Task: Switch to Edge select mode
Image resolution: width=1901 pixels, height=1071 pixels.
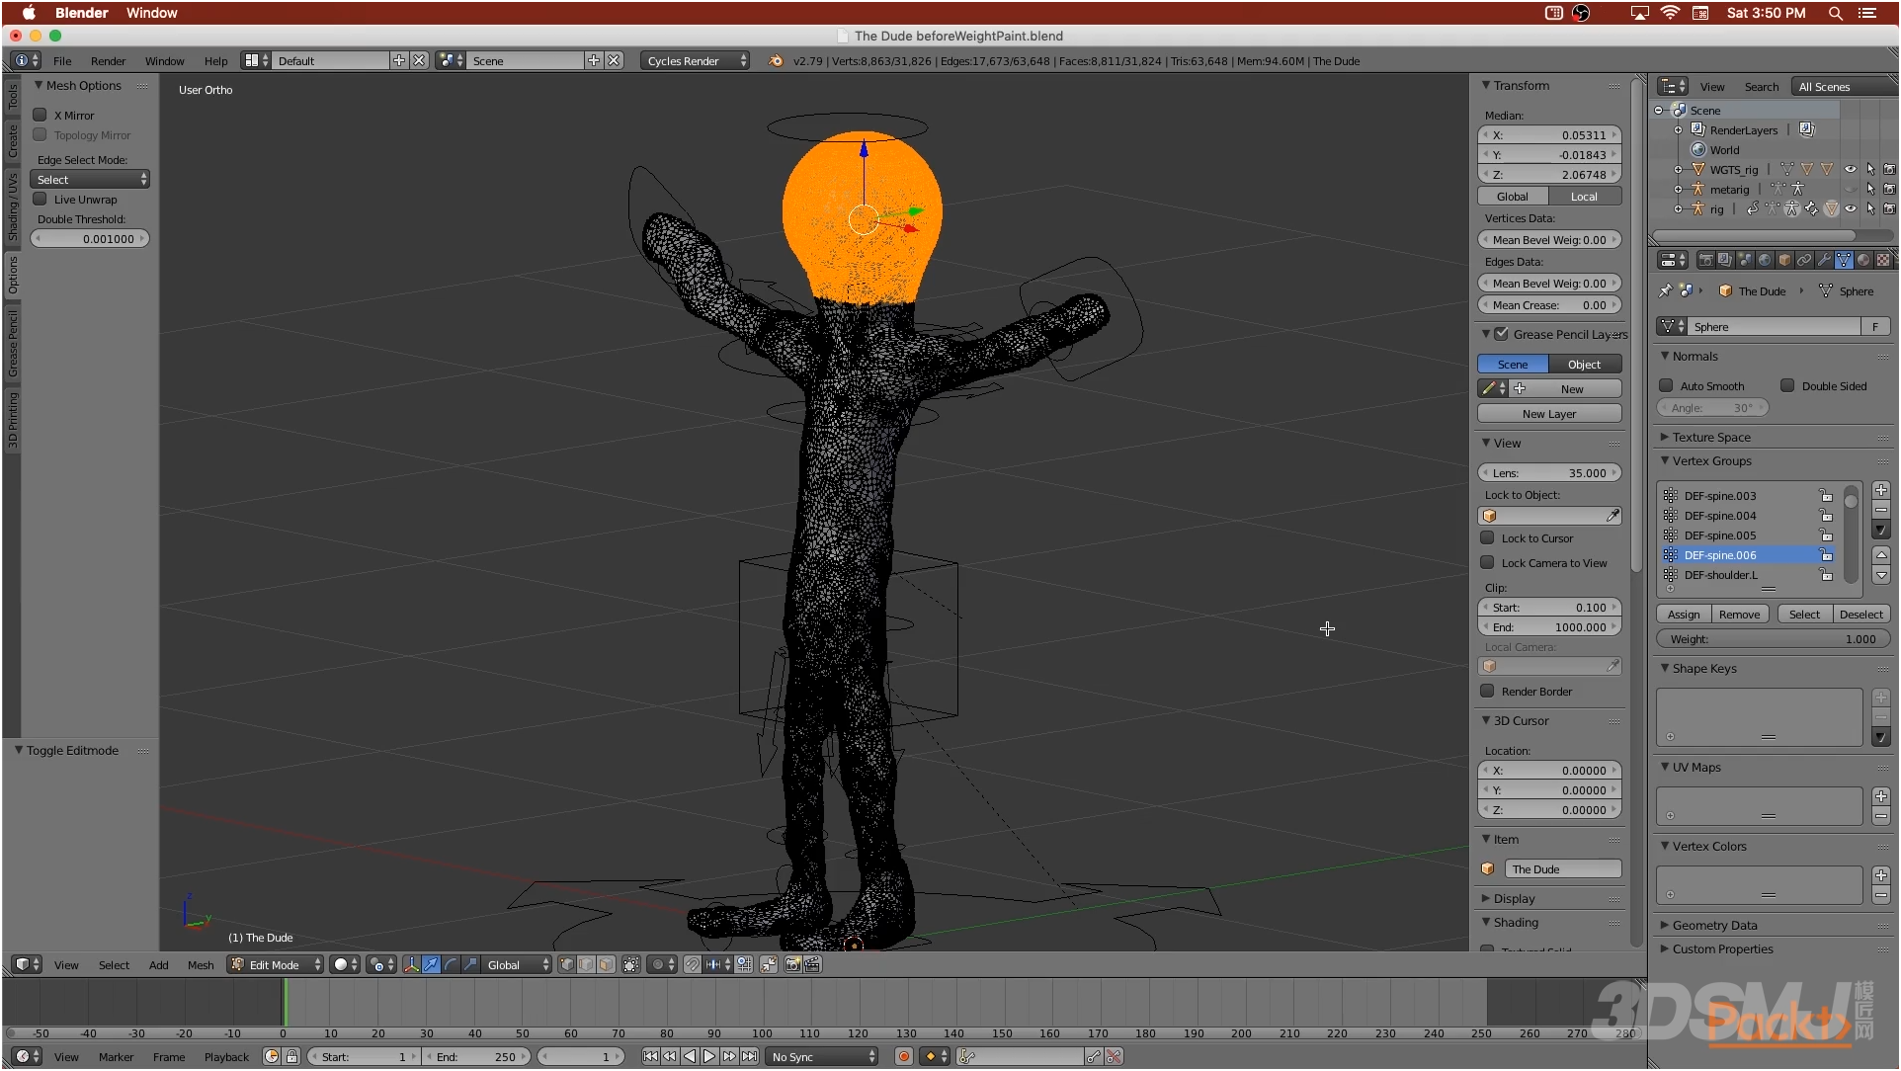Action: [x=586, y=965]
